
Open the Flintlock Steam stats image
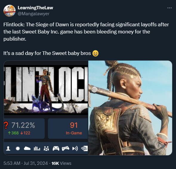pyautogui.click(x=46, y=108)
